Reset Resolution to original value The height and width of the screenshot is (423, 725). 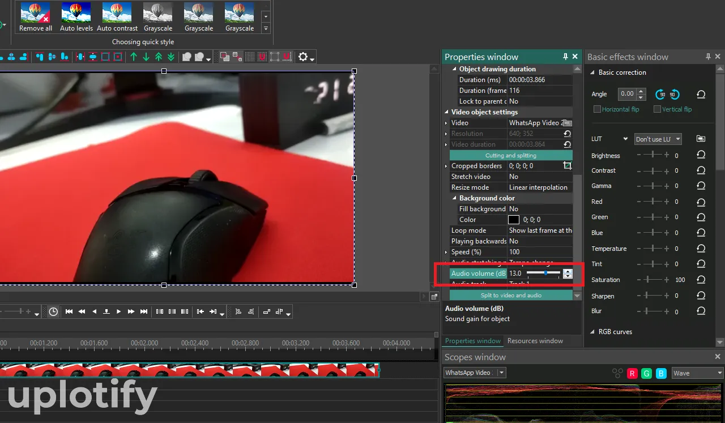(x=567, y=134)
